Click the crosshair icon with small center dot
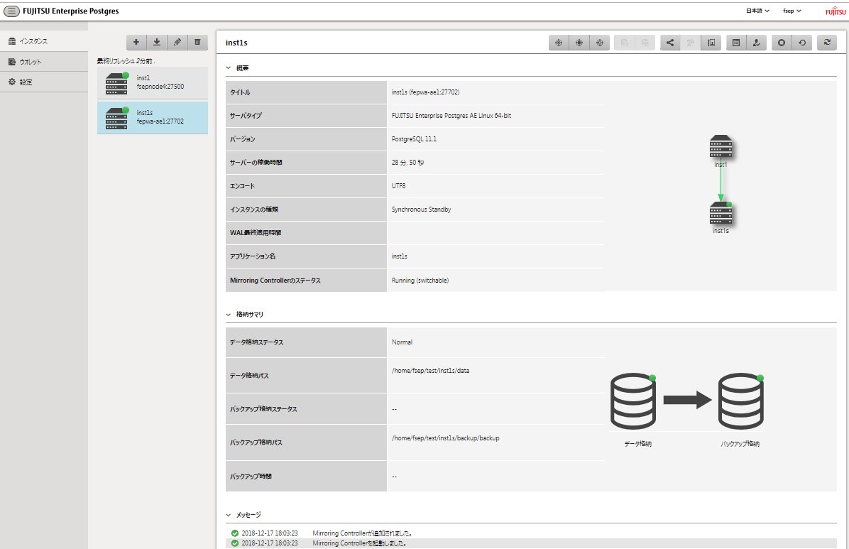This screenshot has height=549, width=849. [x=559, y=43]
